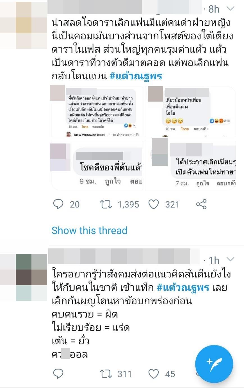The width and height of the screenshot is (244, 388).
Task: Open the dropdown arrow on the 1h tweet
Action: [231, 259]
